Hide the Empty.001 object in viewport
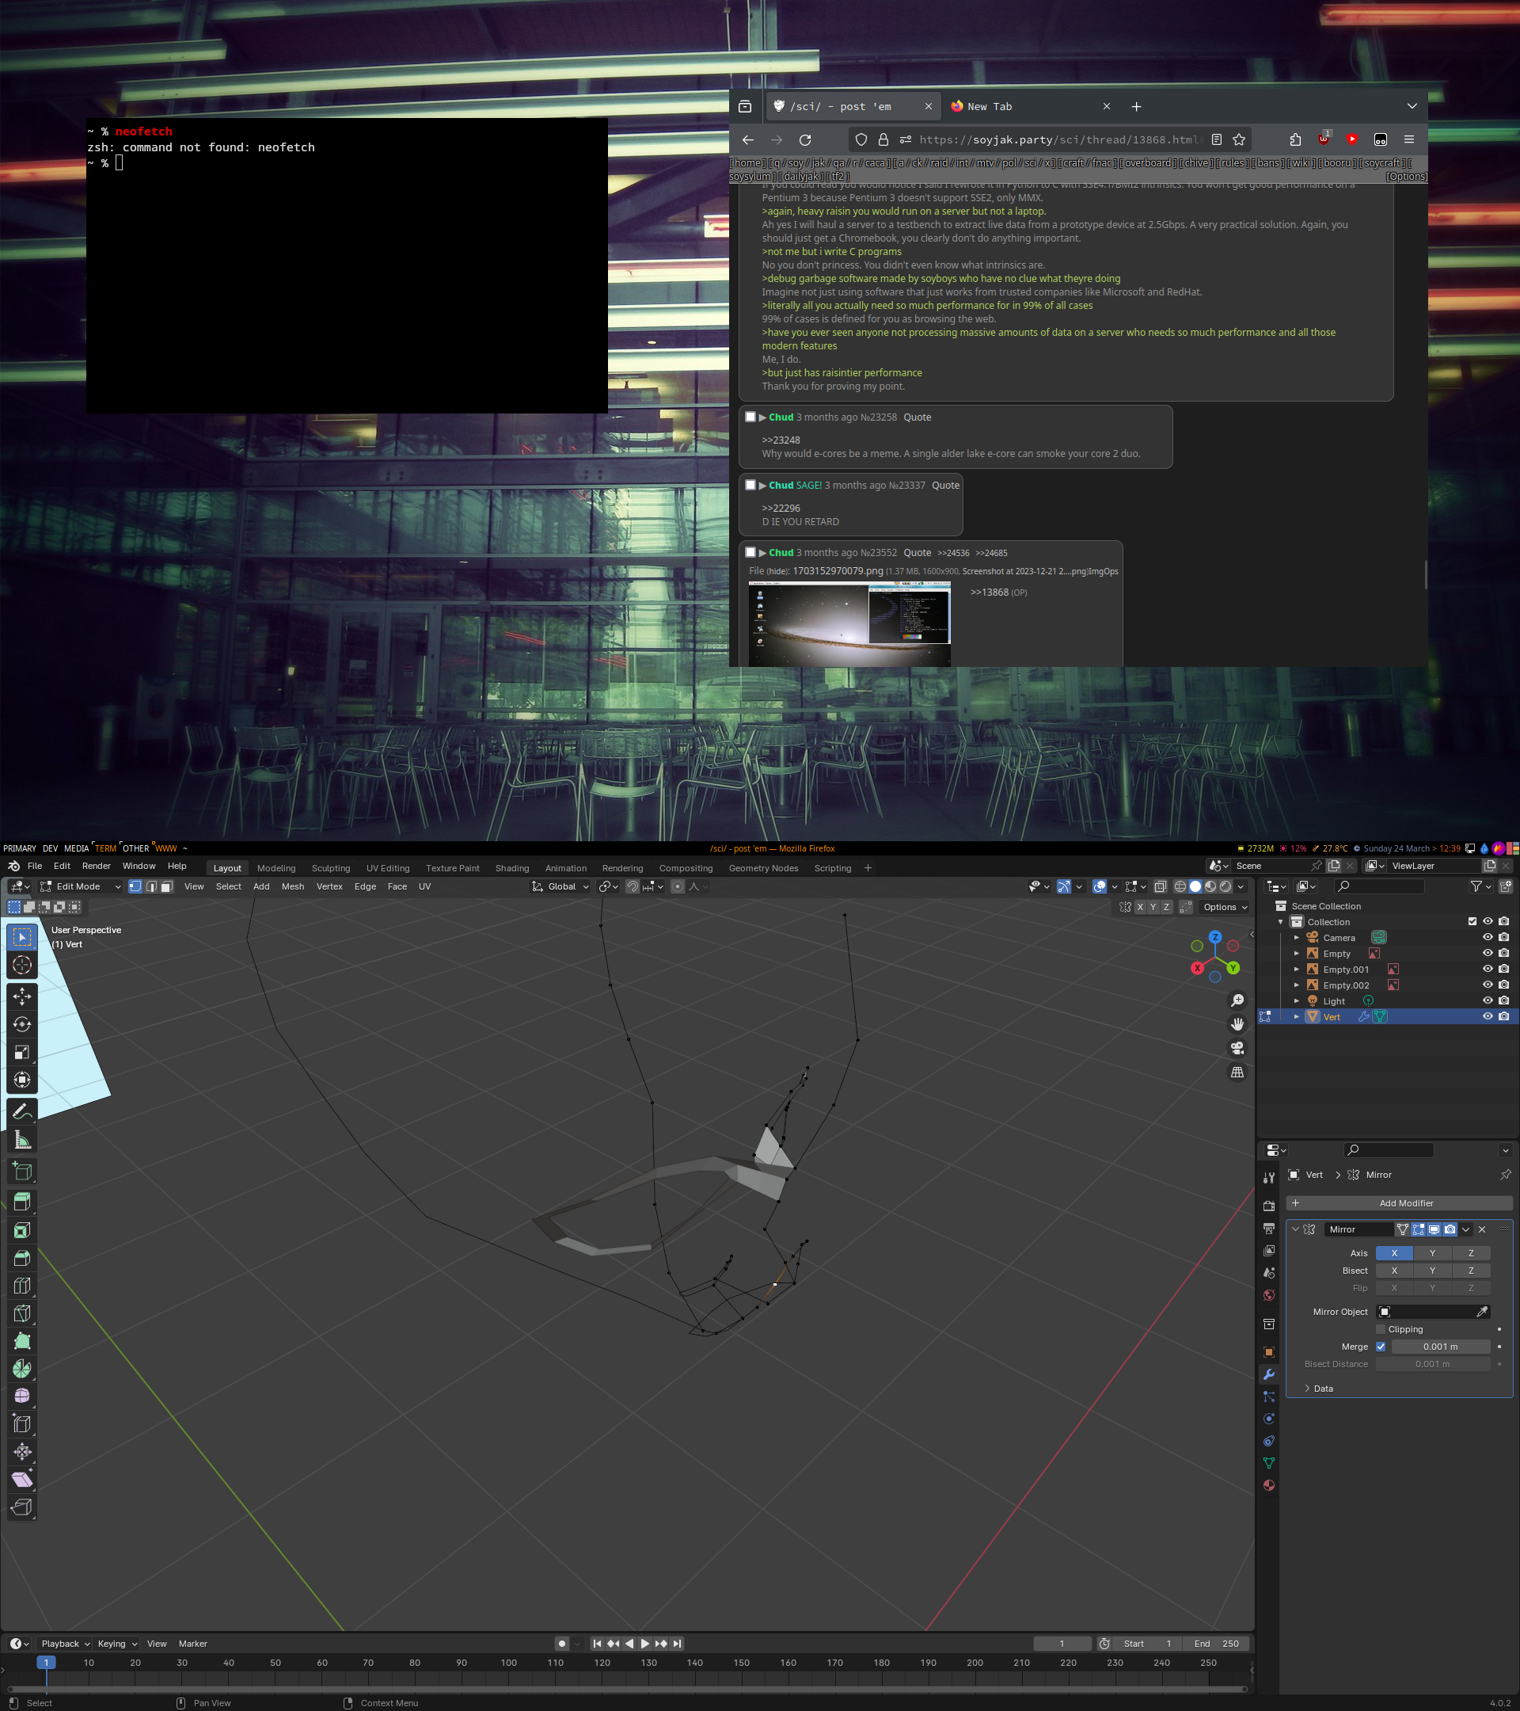This screenshot has height=1711, width=1520. tap(1488, 970)
